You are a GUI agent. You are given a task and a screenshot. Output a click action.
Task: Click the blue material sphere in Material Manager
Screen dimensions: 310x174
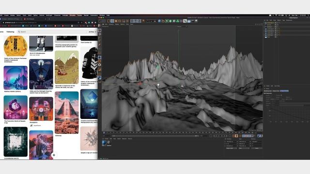(104, 143)
